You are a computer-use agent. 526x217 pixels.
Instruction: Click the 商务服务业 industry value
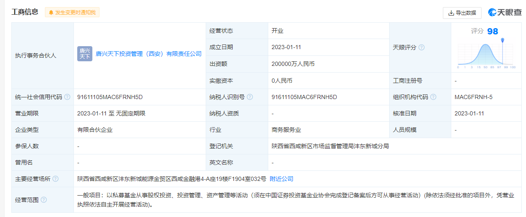(286, 130)
